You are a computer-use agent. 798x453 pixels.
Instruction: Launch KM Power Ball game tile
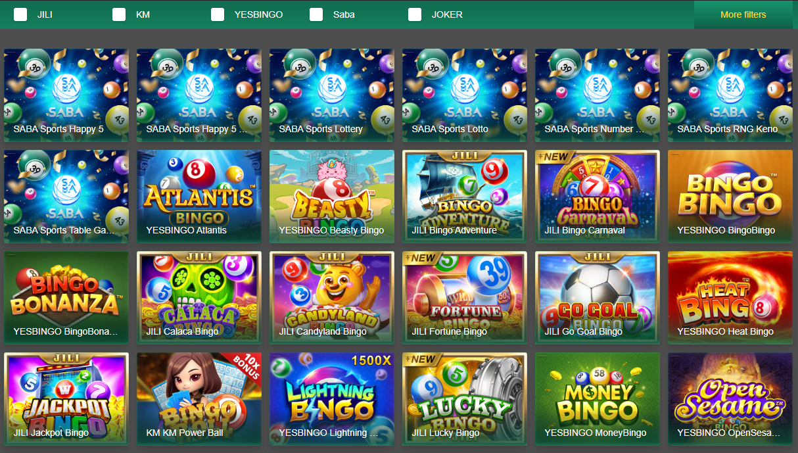(x=199, y=399)
